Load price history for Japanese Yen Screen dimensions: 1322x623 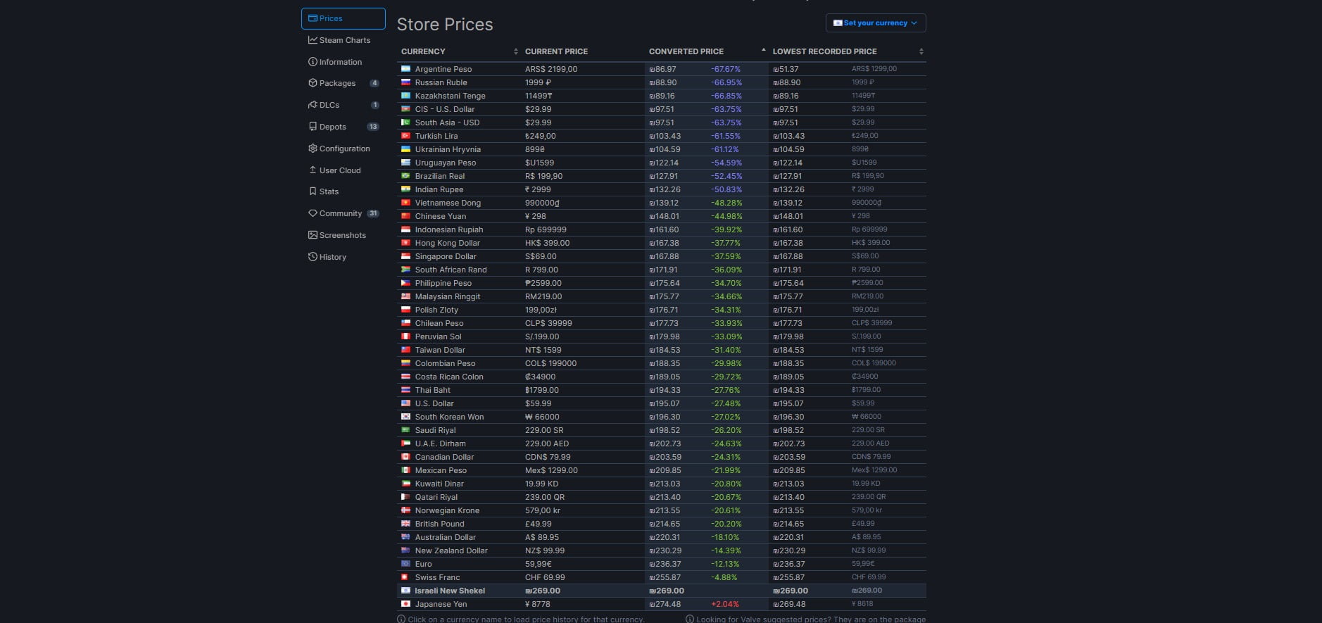(x=441, y=604)
